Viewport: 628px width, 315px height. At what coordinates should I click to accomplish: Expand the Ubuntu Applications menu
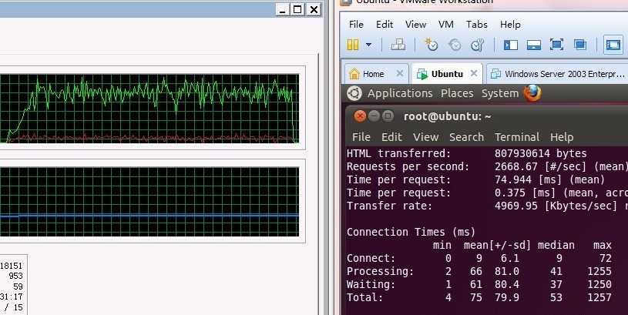[399, 93]
